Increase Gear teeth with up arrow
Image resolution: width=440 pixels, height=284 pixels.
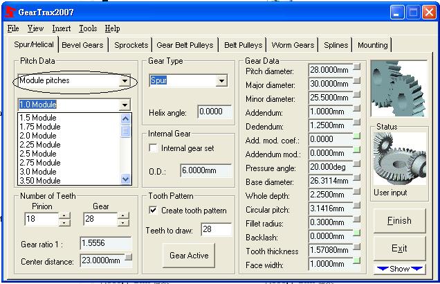(123, 215)
